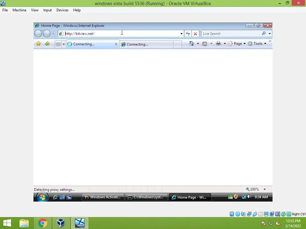This screenshot has height=229, width=306.
Task: Switch to Windows Activation taskbar button
Action: pos(103,197)
